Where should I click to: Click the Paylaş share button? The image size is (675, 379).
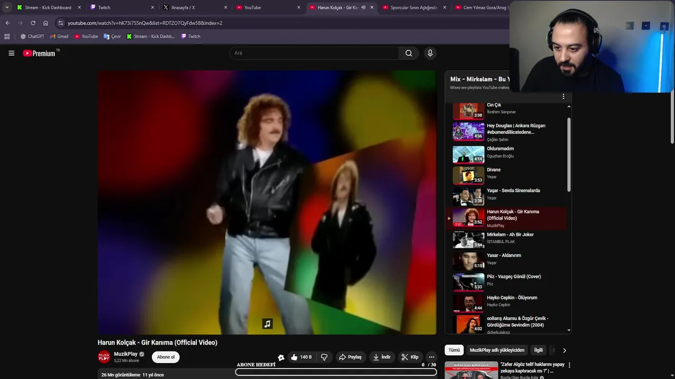(350, 357)
